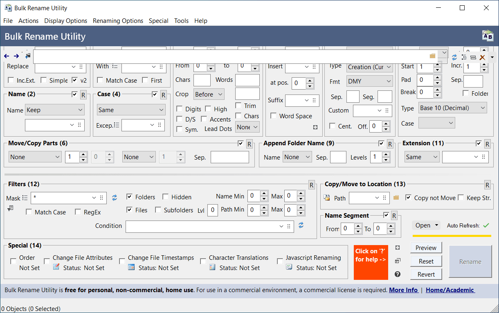Reset the Filters section with R button
Screen dimensions: 499x313
(x=311, y=185)
